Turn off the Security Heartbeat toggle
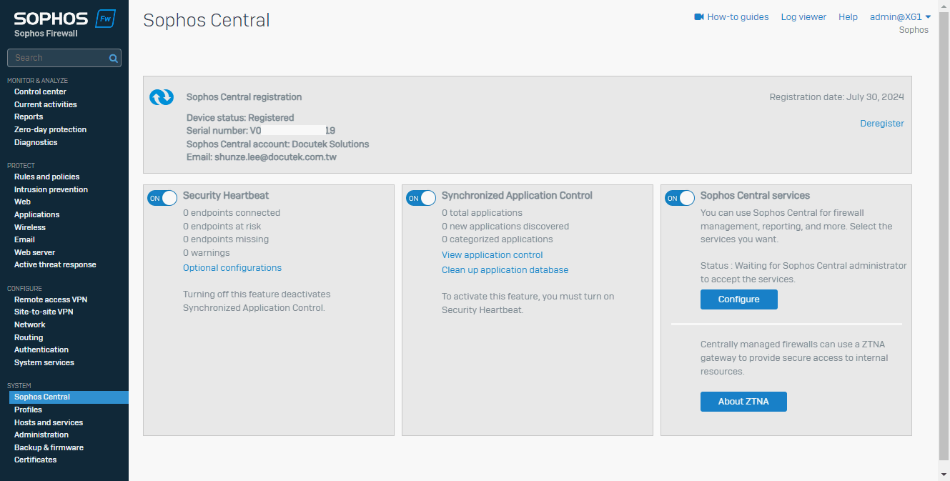The image size is (950, 481). coord(162,198)
